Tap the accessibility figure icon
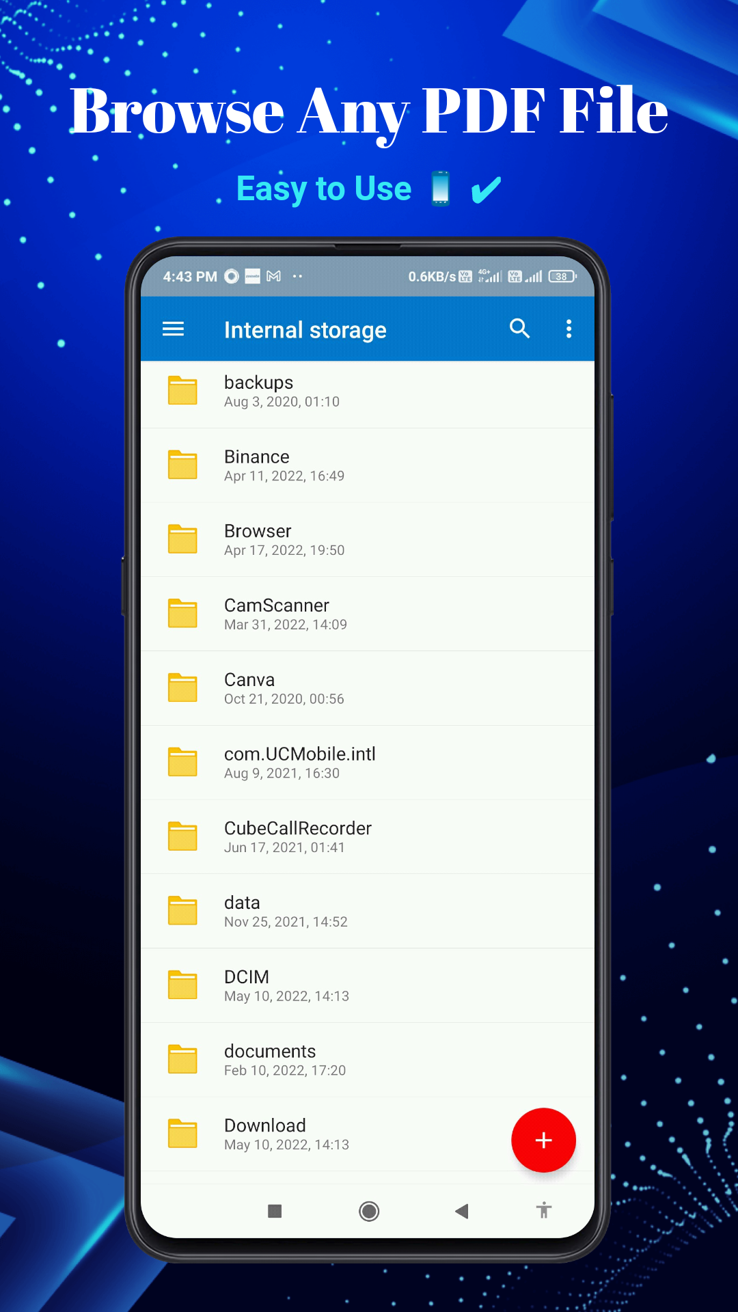 (544, 1210)
